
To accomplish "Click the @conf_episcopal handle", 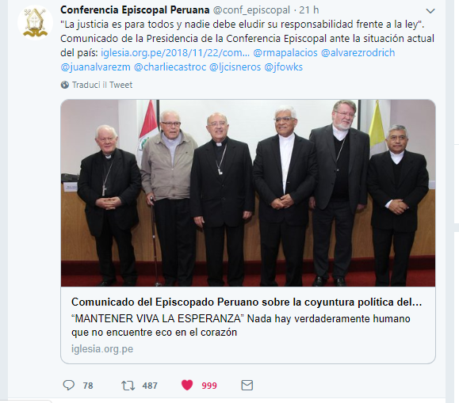I will tap(251, 10).
